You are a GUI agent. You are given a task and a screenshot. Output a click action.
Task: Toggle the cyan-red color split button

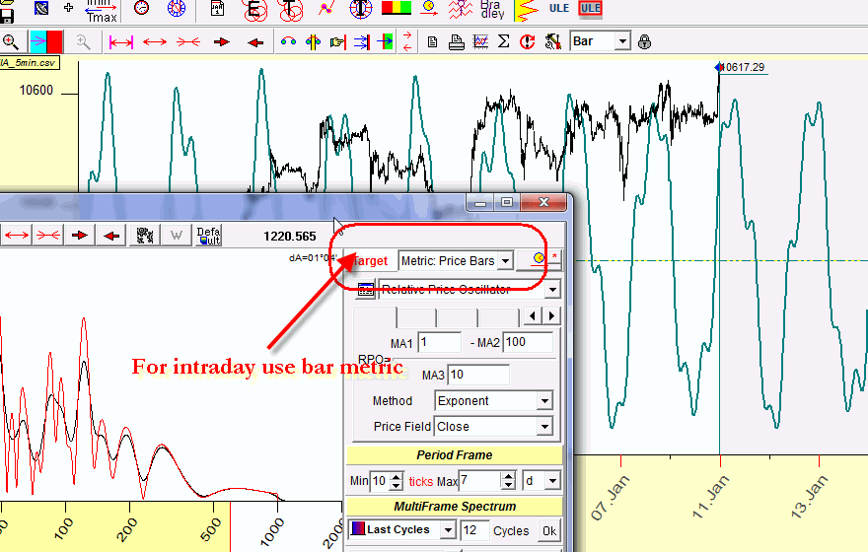tap(46, 41)
